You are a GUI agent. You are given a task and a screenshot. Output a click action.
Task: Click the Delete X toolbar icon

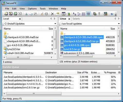(x=52, y=14)
